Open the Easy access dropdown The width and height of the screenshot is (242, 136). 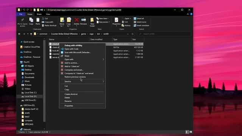click(103, 22)
